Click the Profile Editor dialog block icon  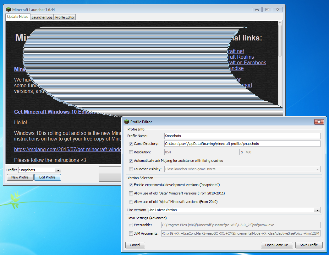[x=127, y=122]
